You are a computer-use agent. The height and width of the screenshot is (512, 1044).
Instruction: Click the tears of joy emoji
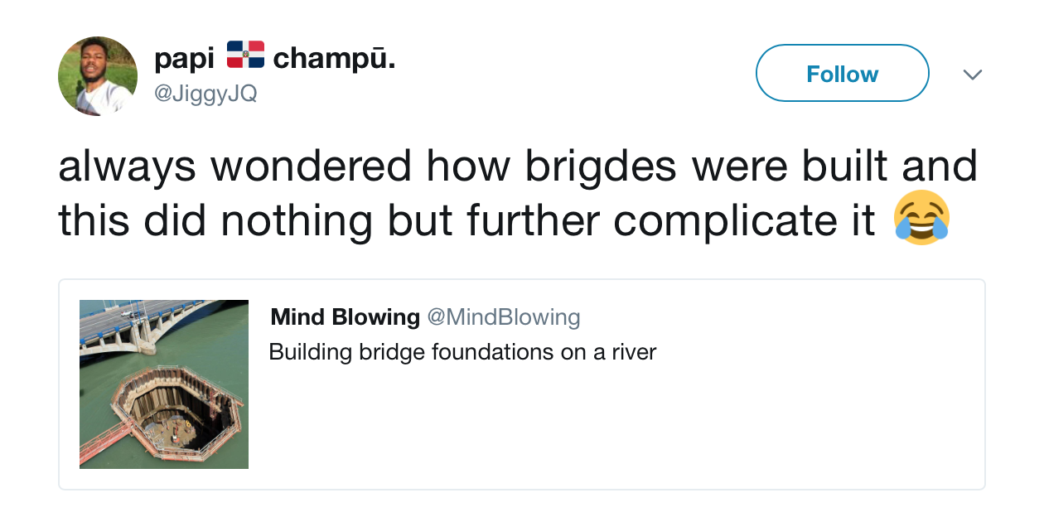click(x=921, y=218)
